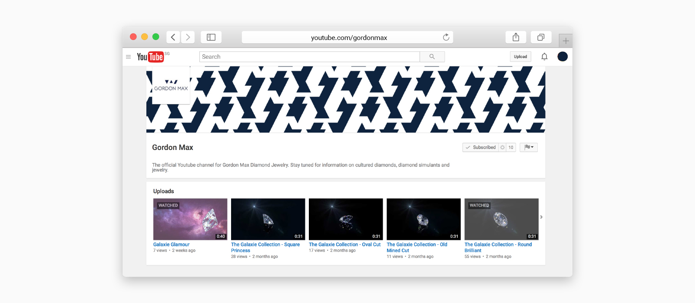Open the Galaxie Glamour title link
Viewport: 695px width, 303px height.
pyautogui.click(x=171, y=244)
